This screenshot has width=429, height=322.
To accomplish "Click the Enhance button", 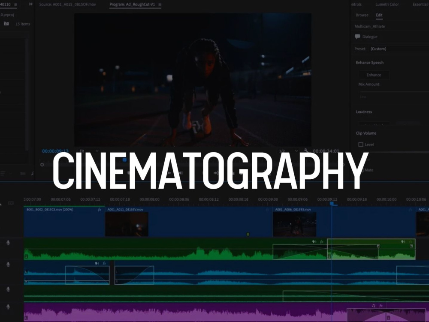I will (x=374, y=75).
